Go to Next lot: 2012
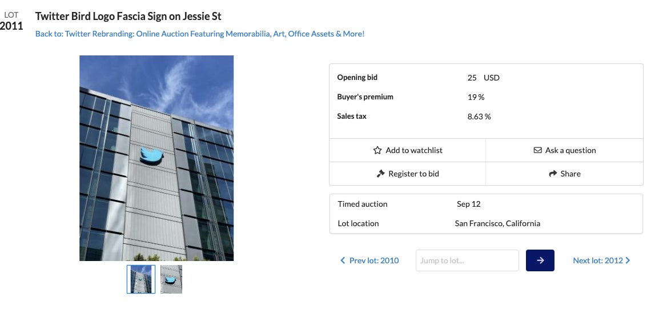 click(x=597, y=260)
